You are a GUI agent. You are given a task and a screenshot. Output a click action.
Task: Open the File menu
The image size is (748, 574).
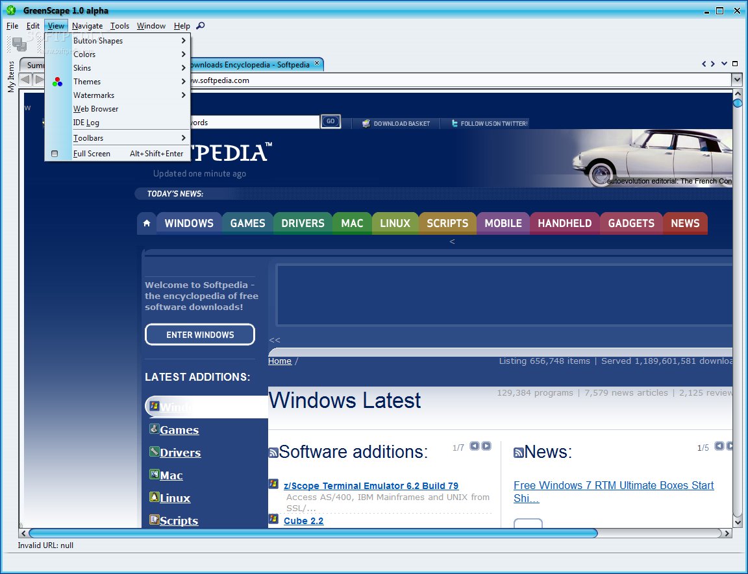(x=12, y=26)
